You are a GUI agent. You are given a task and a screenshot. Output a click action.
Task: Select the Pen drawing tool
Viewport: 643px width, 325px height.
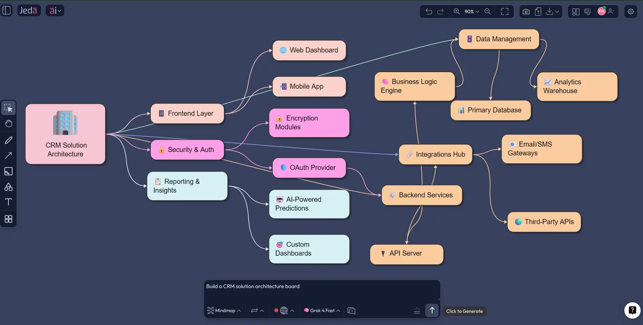(x=8, y=140)
